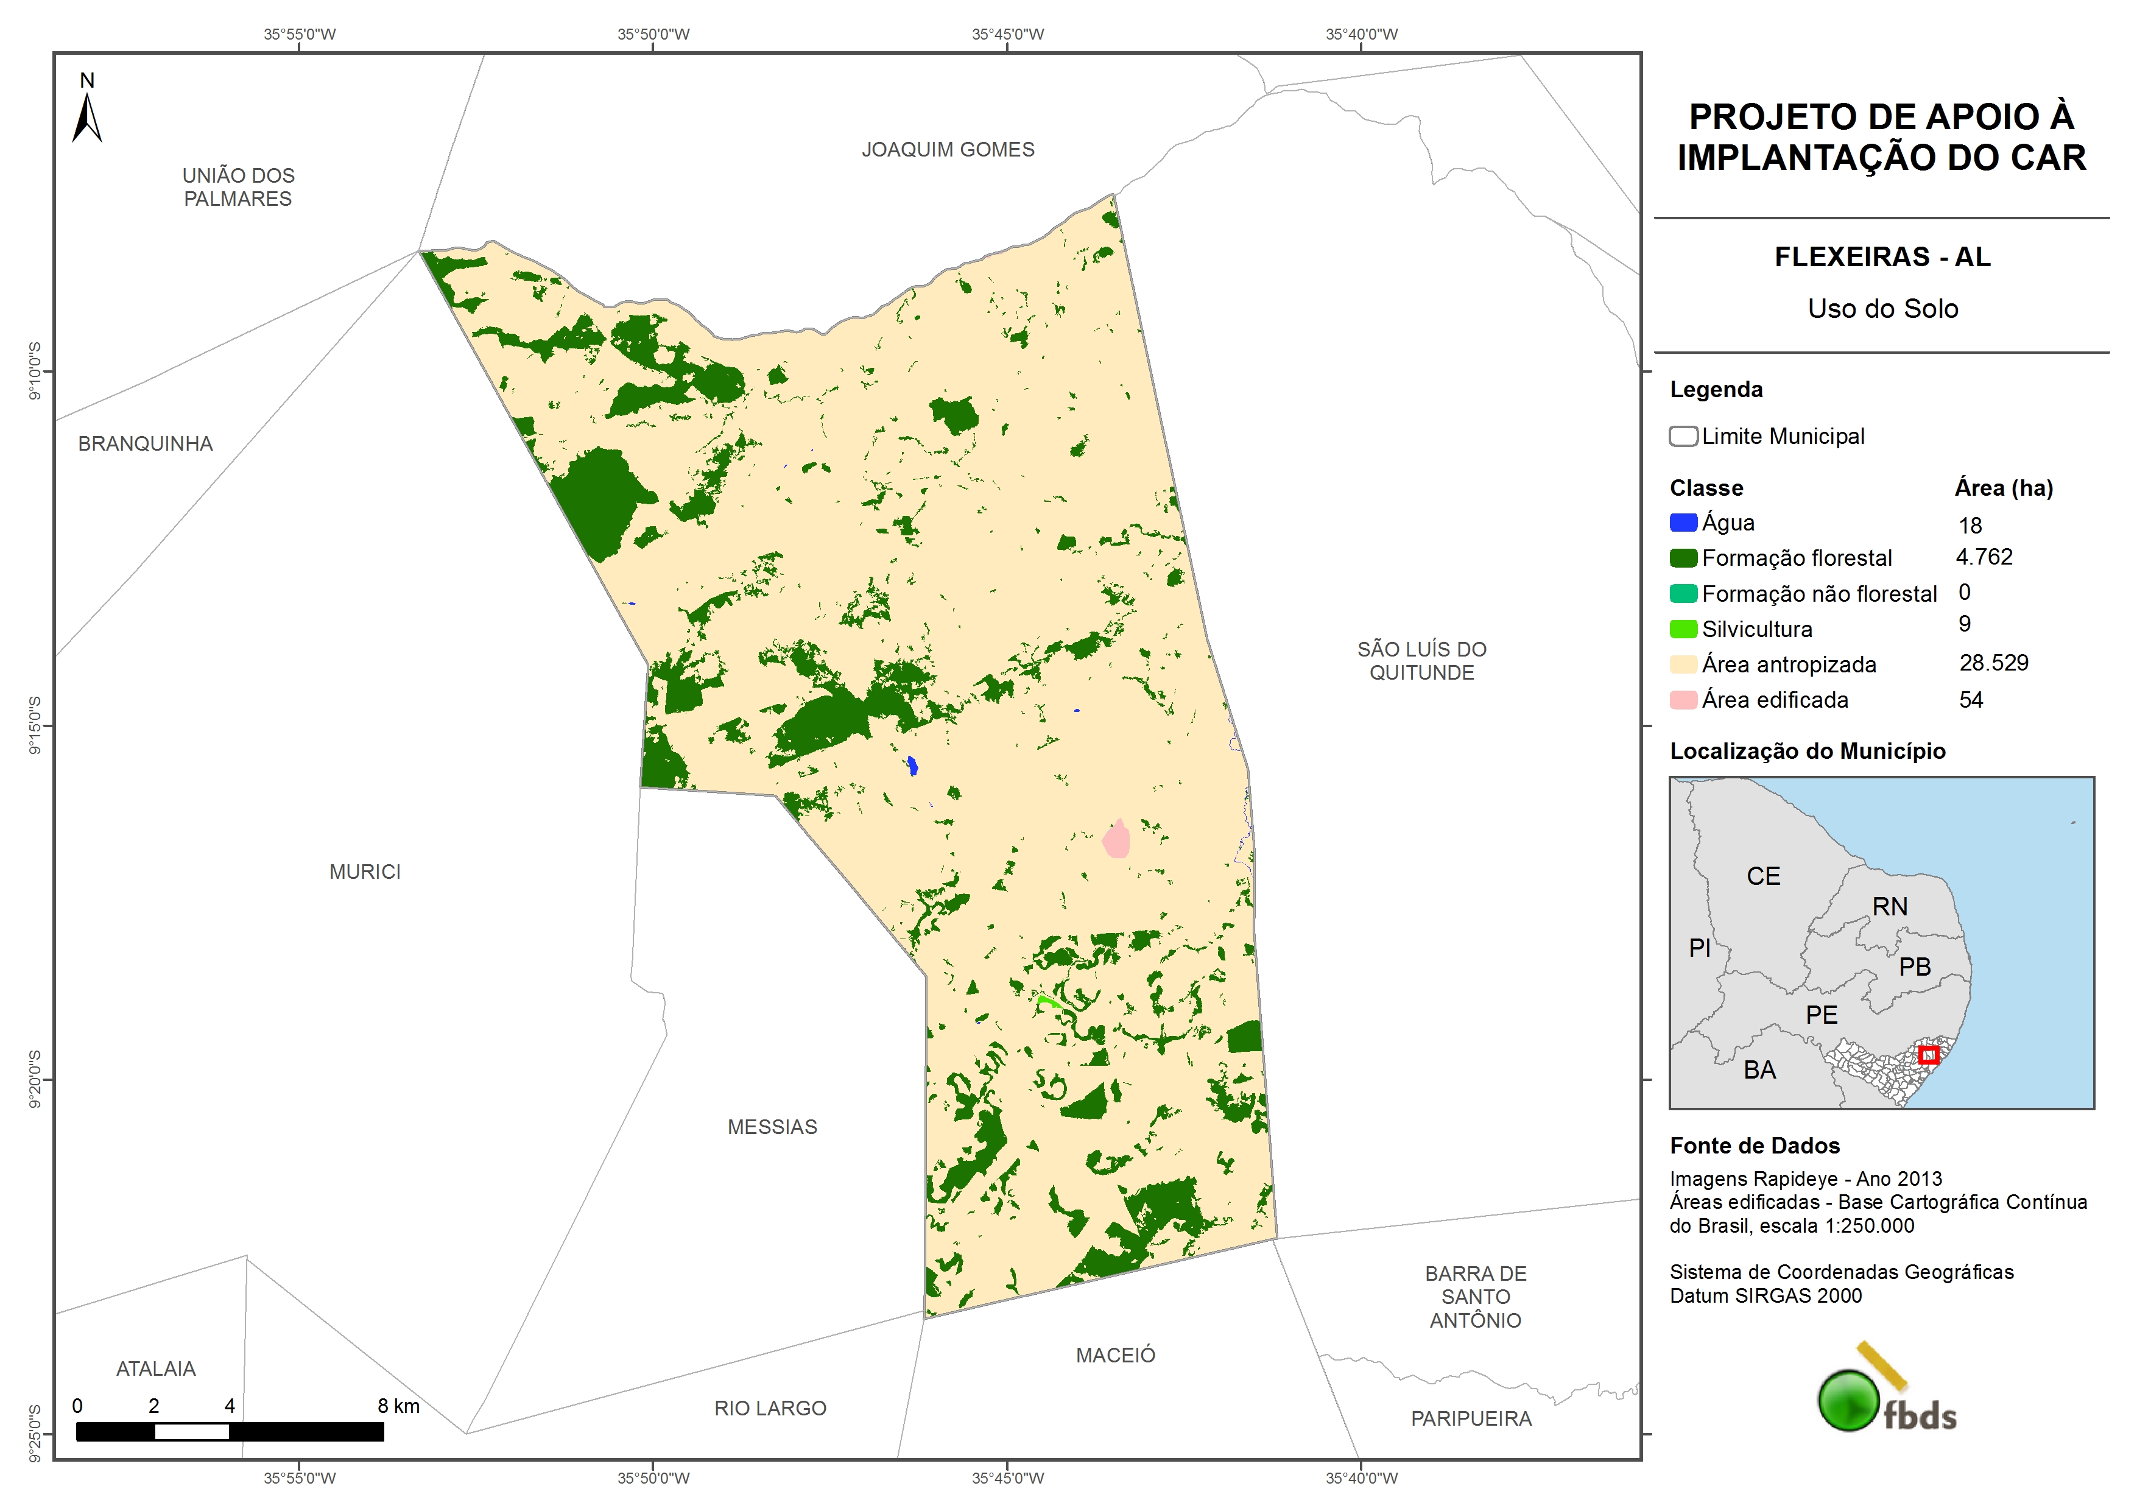Click the red locator square on inset map

pos(1929,1055)
